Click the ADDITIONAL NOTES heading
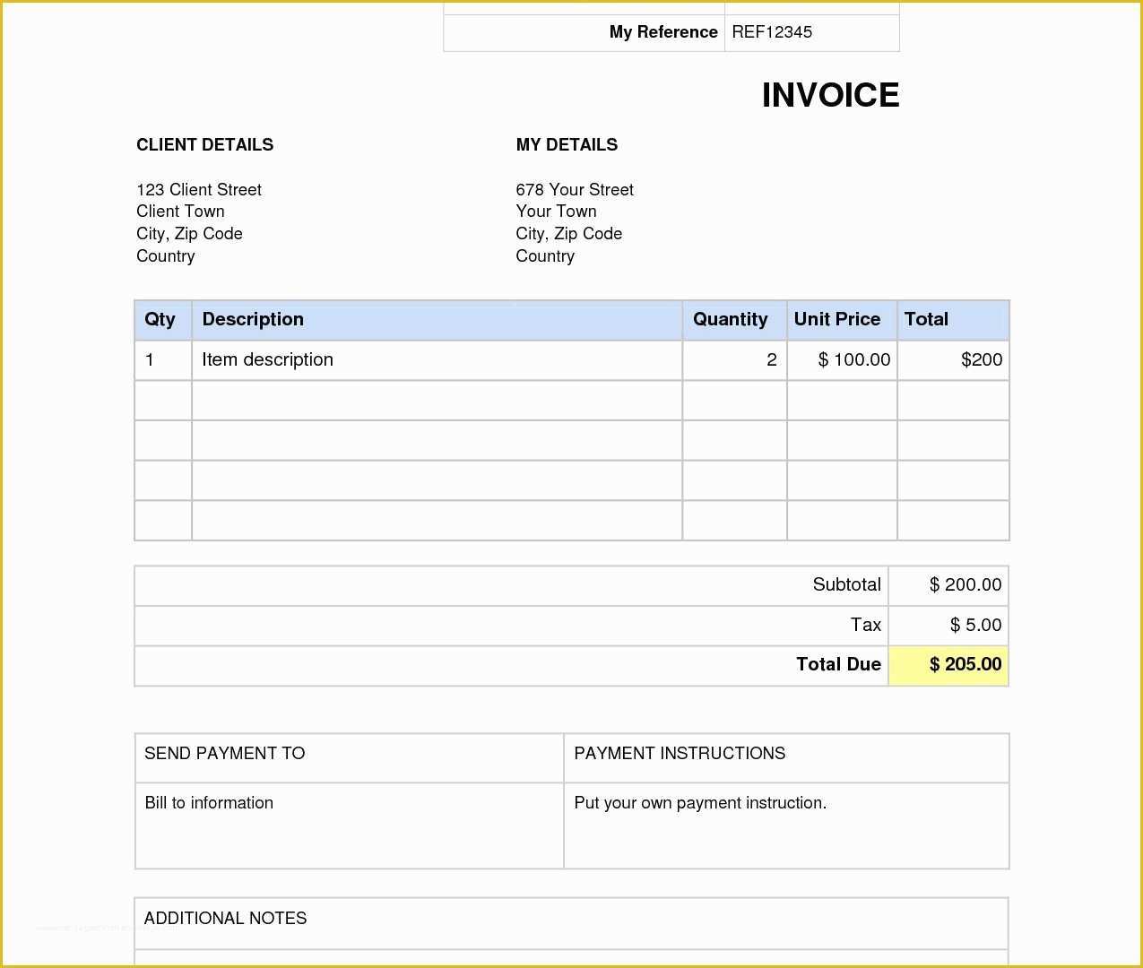 [225, 919]
